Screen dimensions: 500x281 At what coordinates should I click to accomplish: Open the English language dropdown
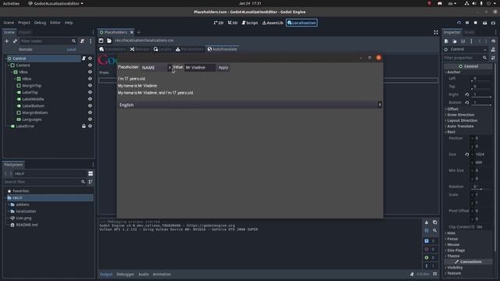pos(250,105)
